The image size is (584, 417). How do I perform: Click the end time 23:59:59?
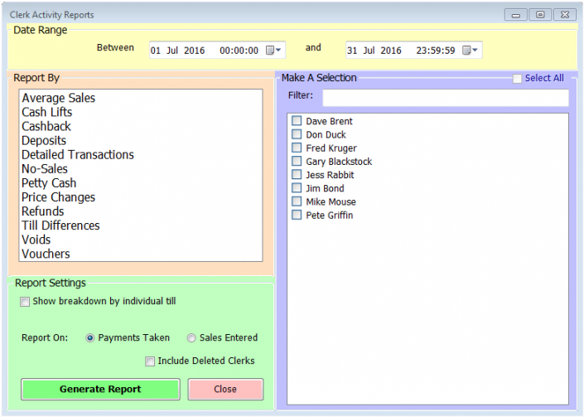[436, 51]
